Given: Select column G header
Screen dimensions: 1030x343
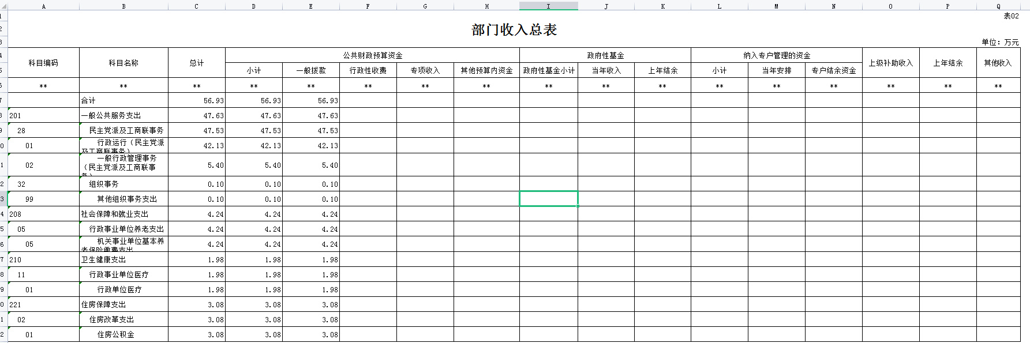Looking at the screenshot, I should [425, 6].
